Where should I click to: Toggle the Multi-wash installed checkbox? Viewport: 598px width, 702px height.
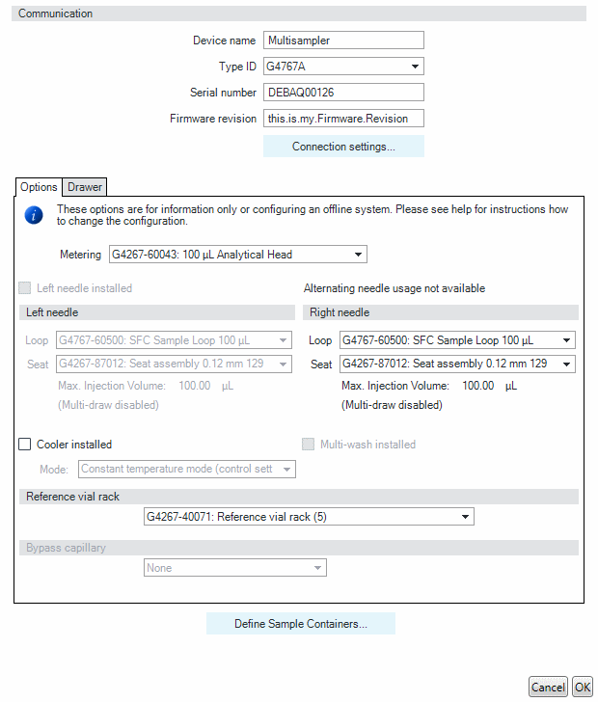pyautogui.click(x=309, y=445)
